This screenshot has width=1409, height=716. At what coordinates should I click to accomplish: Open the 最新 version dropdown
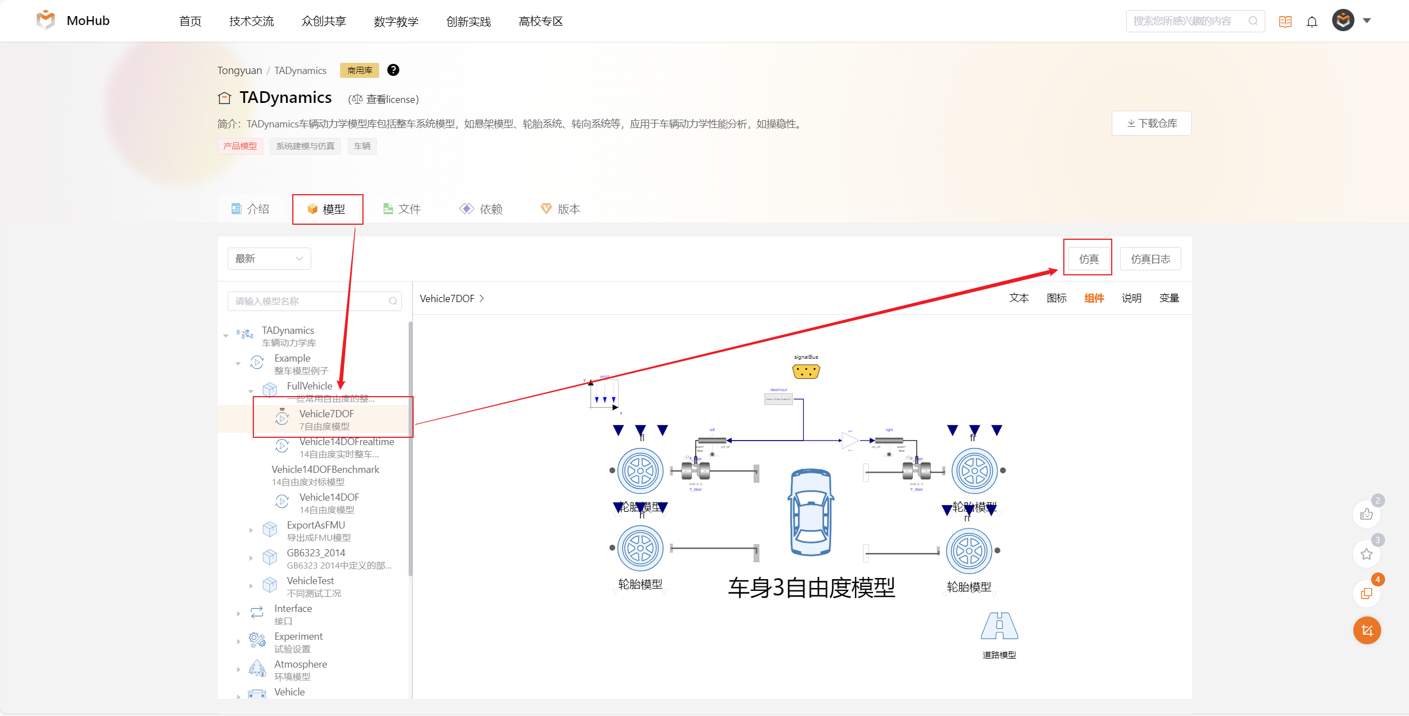point(269,259)
